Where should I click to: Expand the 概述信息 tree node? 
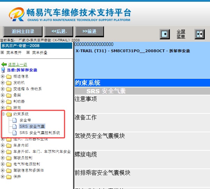click(x=2, y=76)
